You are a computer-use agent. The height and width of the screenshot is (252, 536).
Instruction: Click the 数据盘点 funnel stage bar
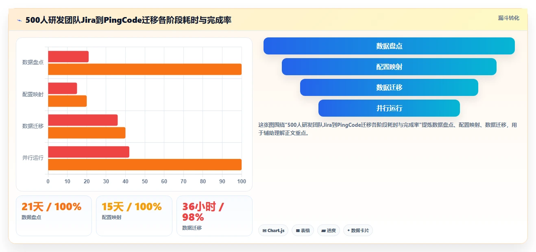tap(389, 46)
